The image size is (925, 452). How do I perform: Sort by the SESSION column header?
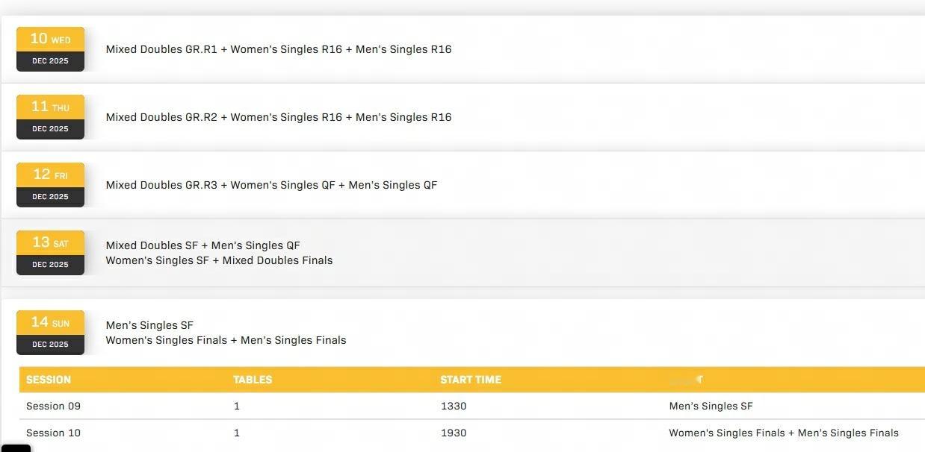pyautogui.click(x=49, y=380)
